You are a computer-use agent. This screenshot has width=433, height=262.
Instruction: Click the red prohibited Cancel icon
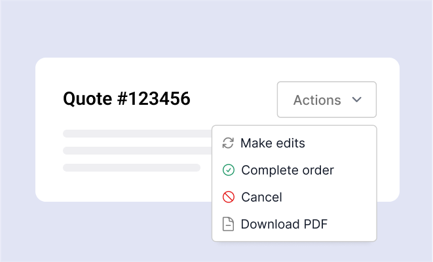228,197
